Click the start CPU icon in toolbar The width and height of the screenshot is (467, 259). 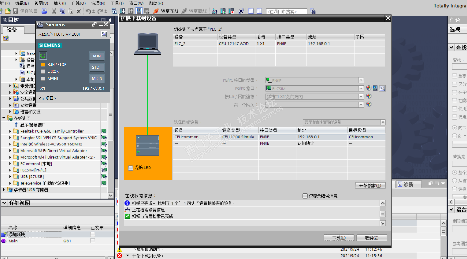tap(223, 11)
